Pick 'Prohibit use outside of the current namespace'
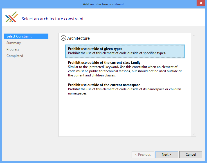This screenshot has height=163, width=207. pos(125,89)
